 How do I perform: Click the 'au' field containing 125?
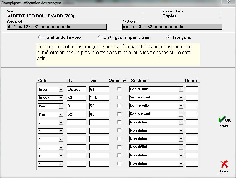pyautogui.click(x=99, y=98)
